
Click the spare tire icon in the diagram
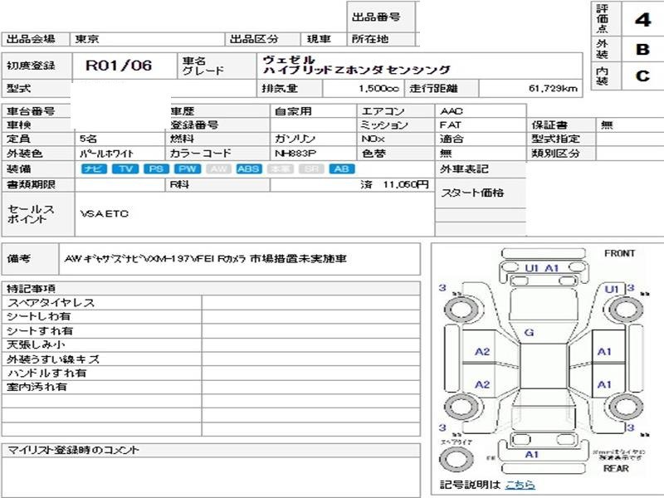(456, 459)
